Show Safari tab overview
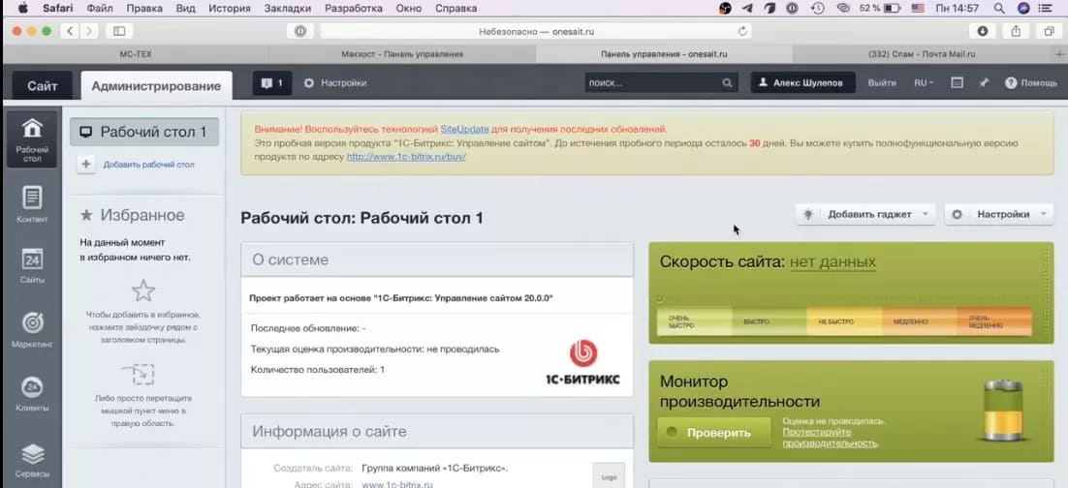The height and width of the screenshot is (488, 1068). click(1049, 31)
